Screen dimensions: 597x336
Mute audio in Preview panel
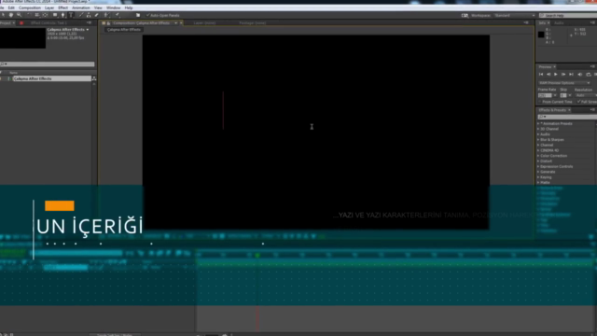(580, 75)
